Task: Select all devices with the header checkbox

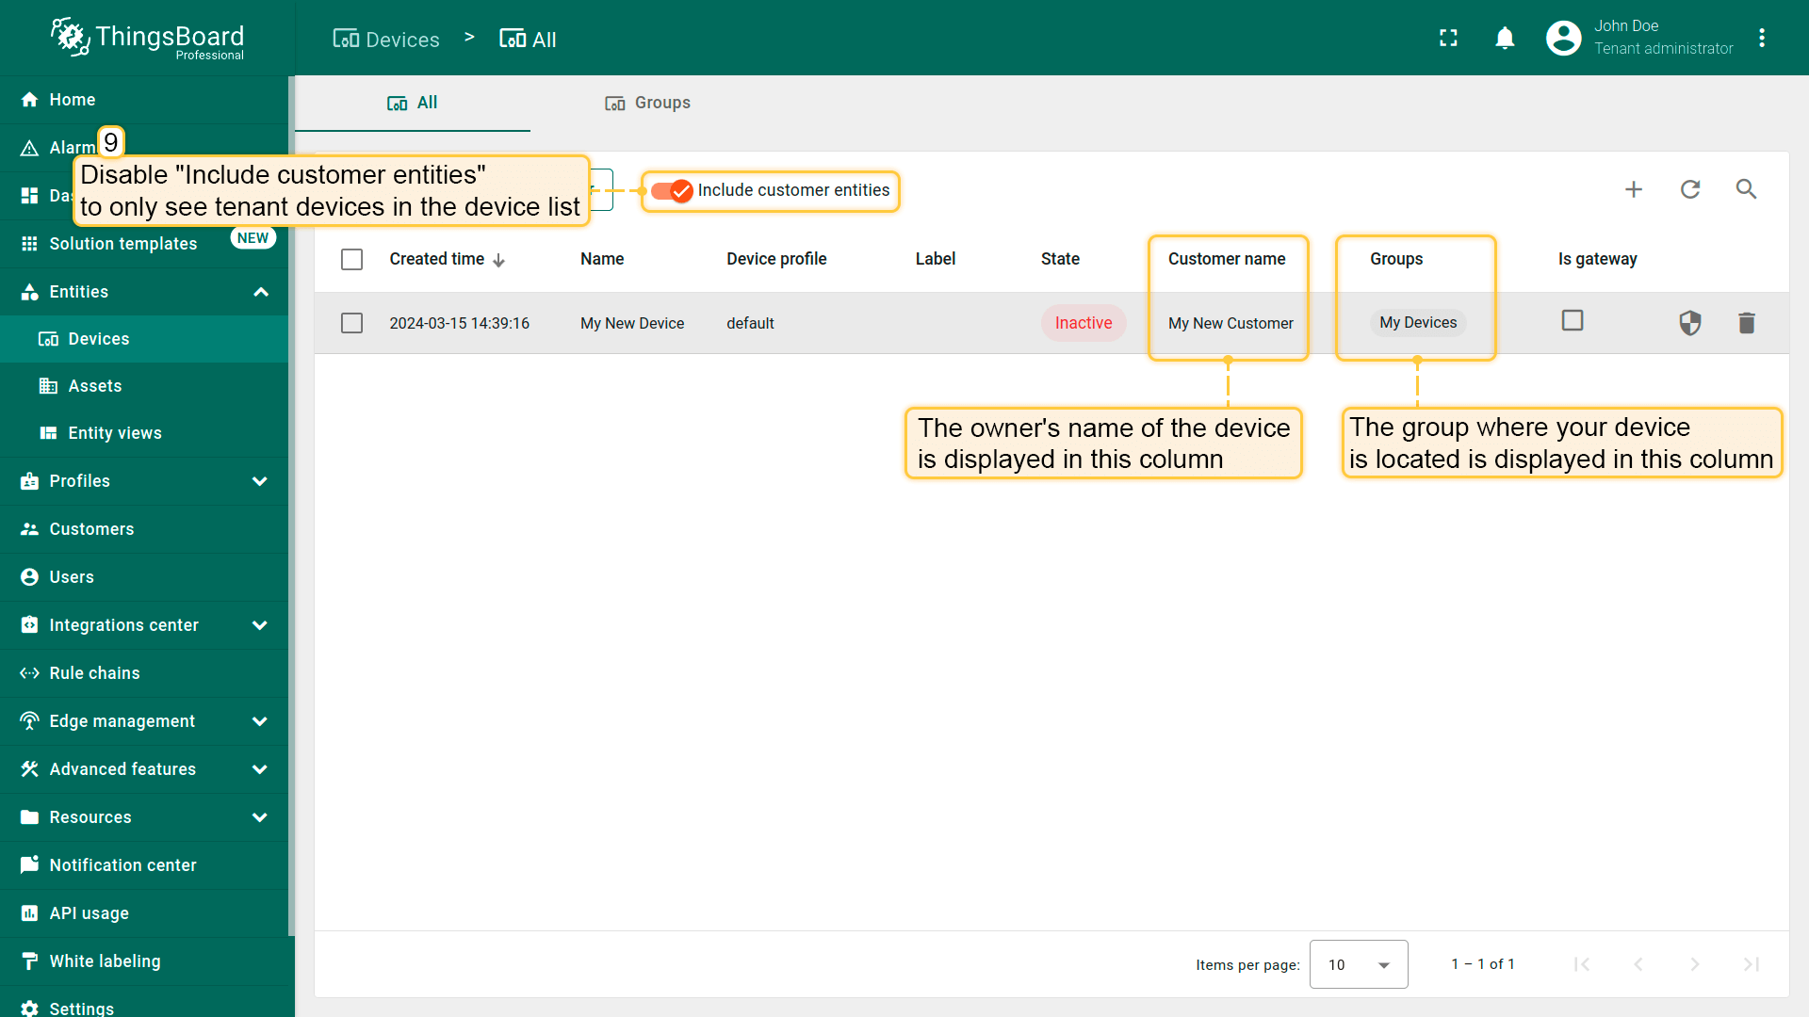Action: pos(351,259)
